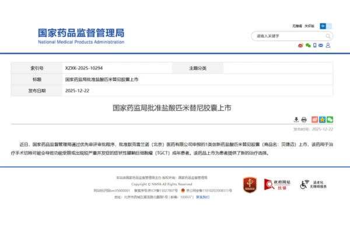Open the Weibo icon in the header
This screenshot has height=233, width=350.
301,45
